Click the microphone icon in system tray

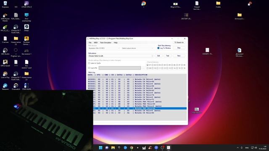242,148
